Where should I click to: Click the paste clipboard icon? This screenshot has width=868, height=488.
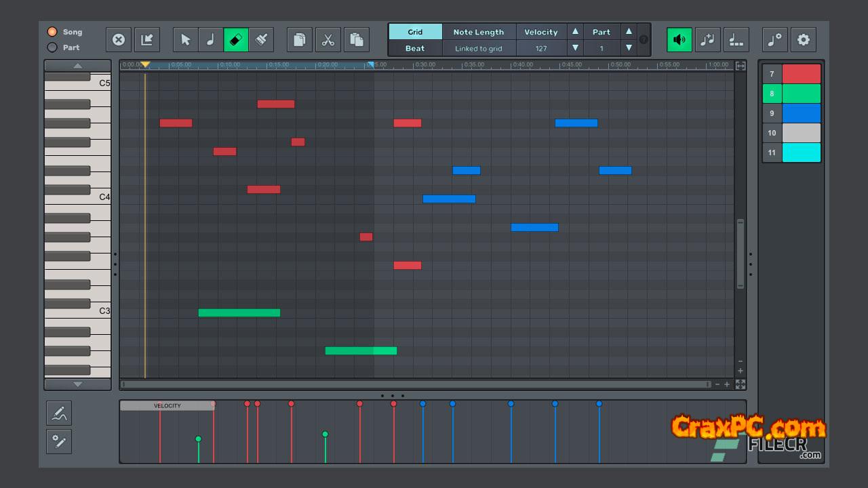(x=357, y=40)
